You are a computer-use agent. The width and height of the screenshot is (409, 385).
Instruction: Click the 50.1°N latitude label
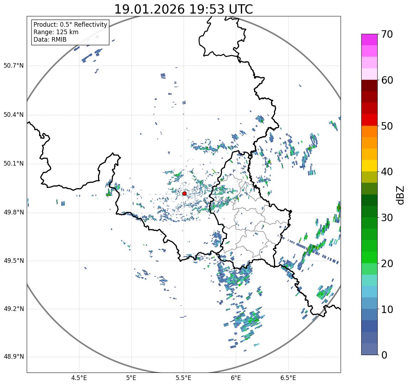pyautogui.click(x=14, y=164)
